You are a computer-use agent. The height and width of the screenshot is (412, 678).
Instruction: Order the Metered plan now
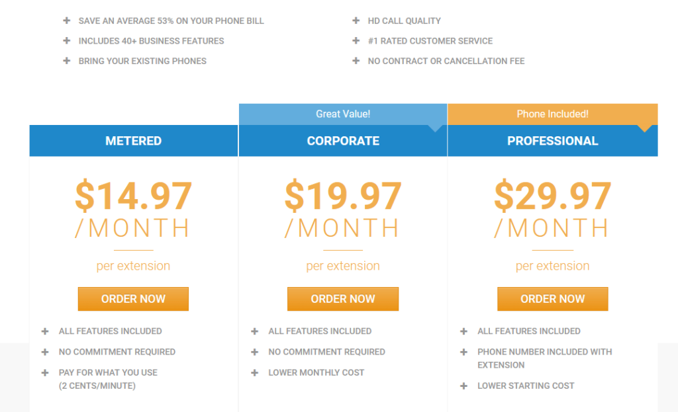click(x=133, y=299)
